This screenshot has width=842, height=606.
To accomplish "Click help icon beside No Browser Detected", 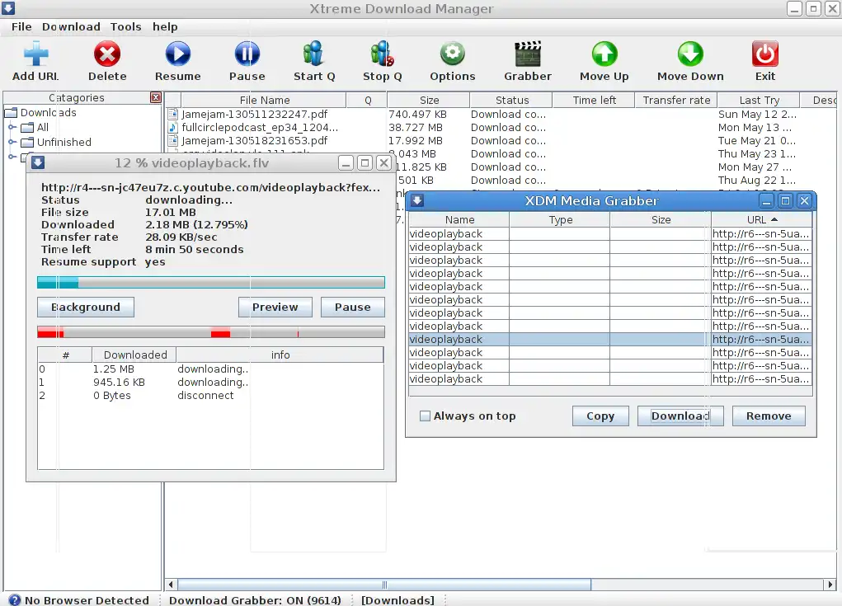I will tap(15, 600).
